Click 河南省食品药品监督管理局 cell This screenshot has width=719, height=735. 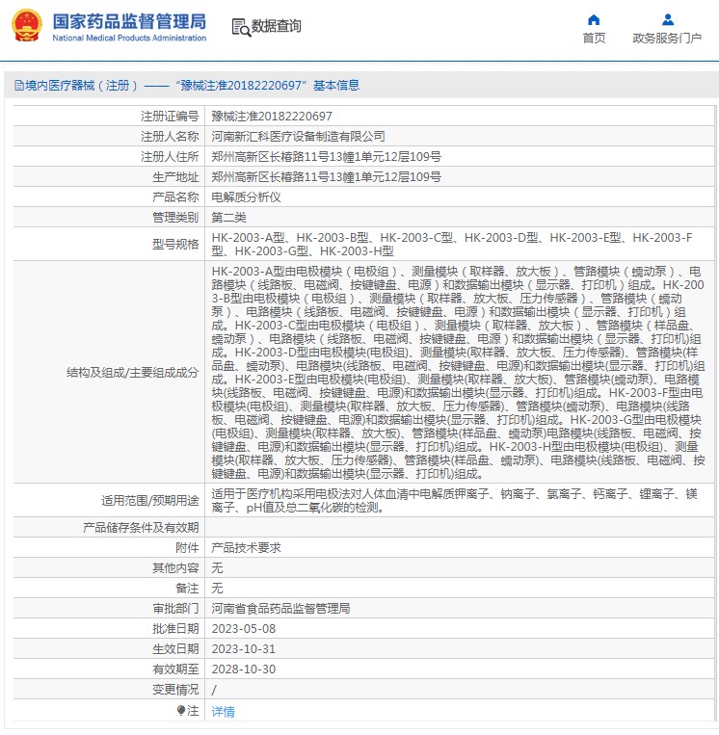(280, 609)
